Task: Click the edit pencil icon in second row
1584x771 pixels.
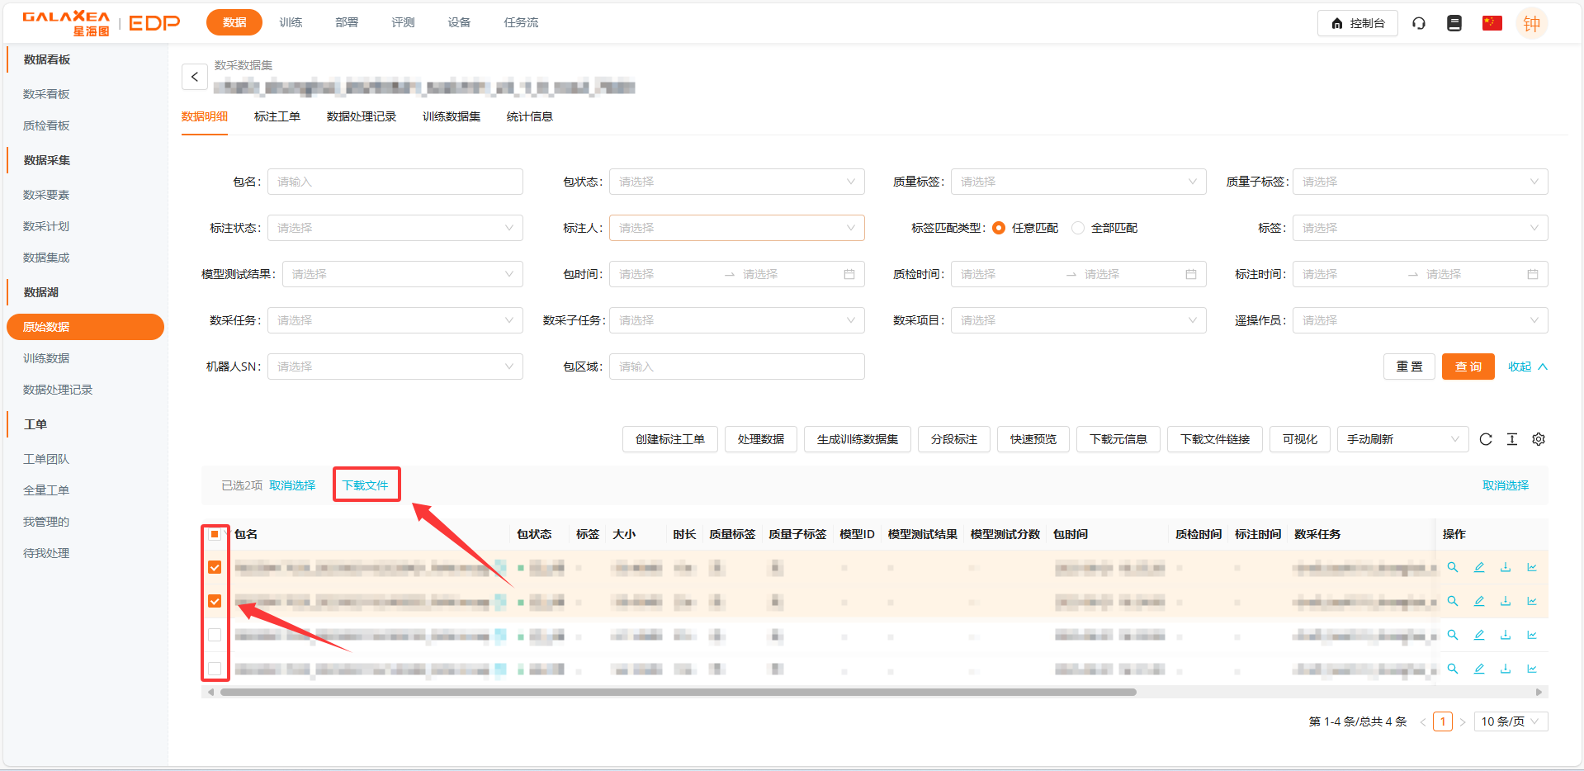Action: click(1479, 601)
